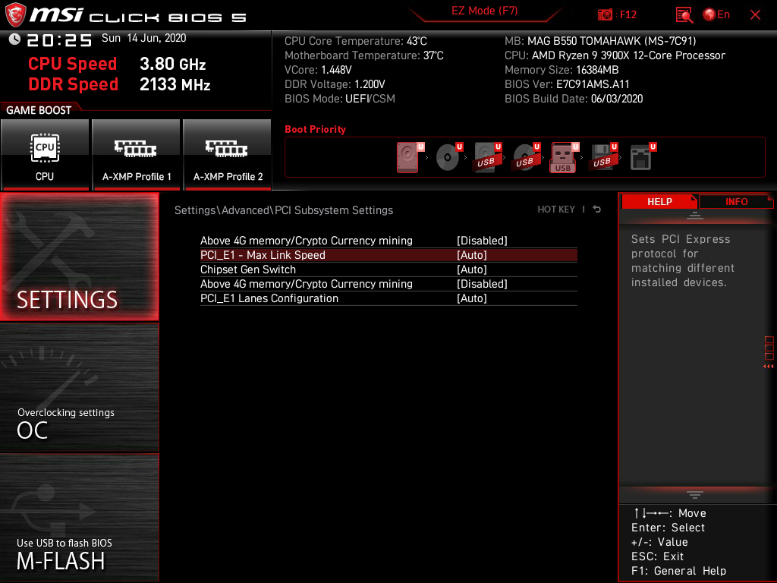Click the Boot Priority heading

pos(315,129)
